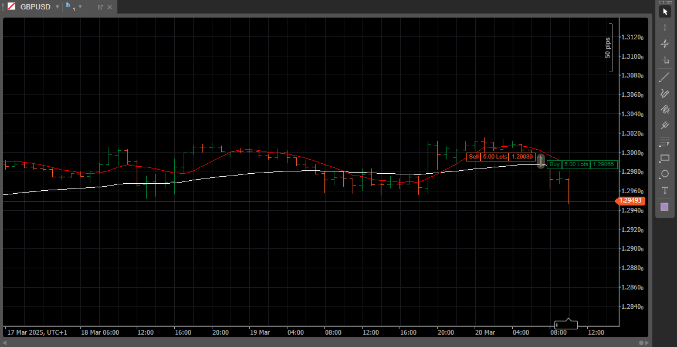Select the freehand pencil drawing tool
Screen dimensions: 677x347
tap(665, 93)
